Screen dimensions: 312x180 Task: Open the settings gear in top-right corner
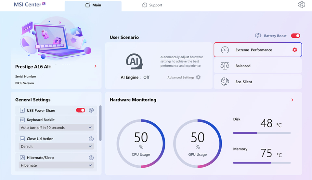click(x=302, y=5)
